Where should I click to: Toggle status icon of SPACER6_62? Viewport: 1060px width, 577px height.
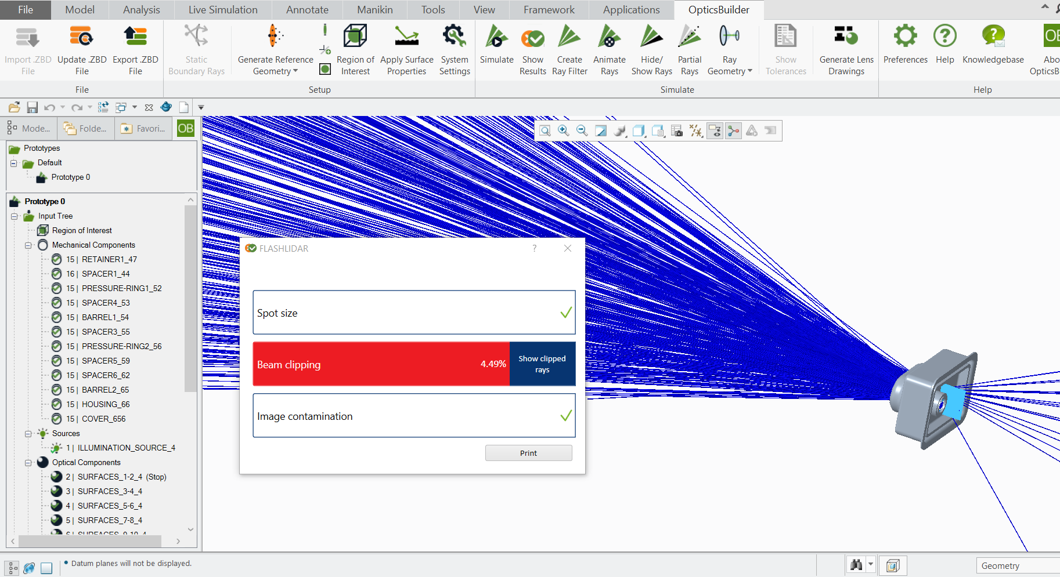tap(56, 375)
